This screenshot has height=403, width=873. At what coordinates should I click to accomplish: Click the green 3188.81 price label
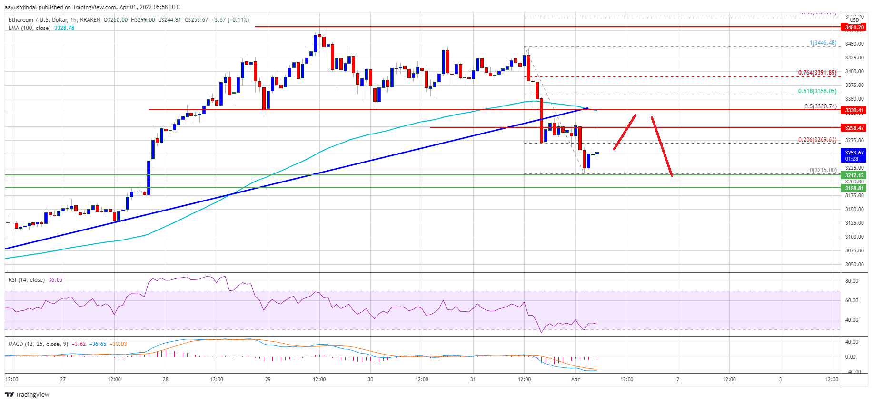point(854,188)
